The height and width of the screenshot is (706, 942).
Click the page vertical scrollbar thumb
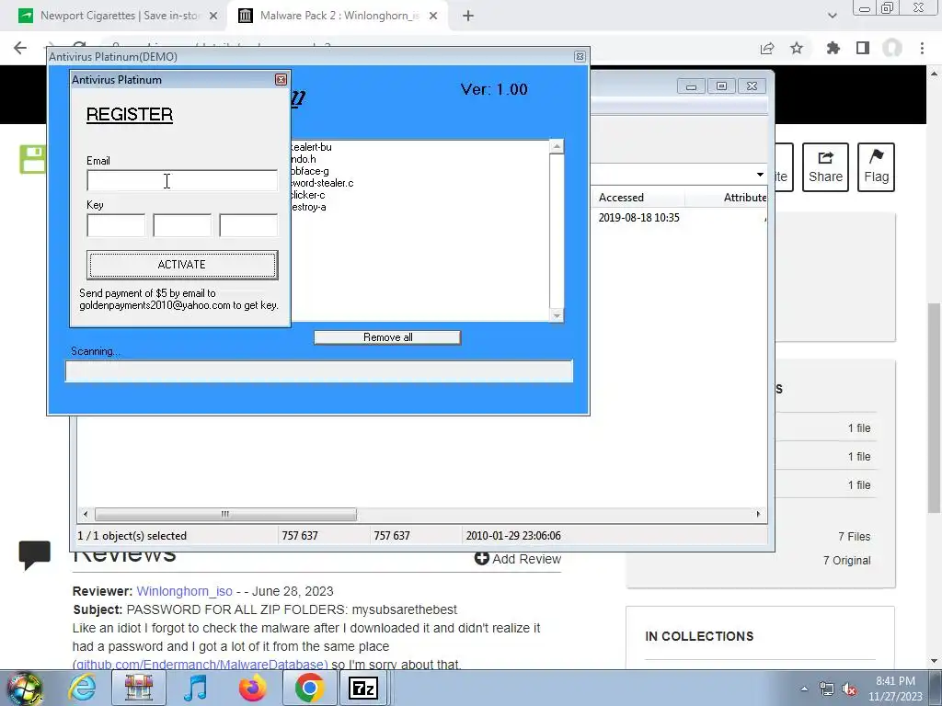(934, 408)
